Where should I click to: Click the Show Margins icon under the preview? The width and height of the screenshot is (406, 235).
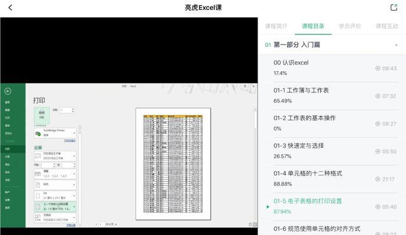coord(250,224)
